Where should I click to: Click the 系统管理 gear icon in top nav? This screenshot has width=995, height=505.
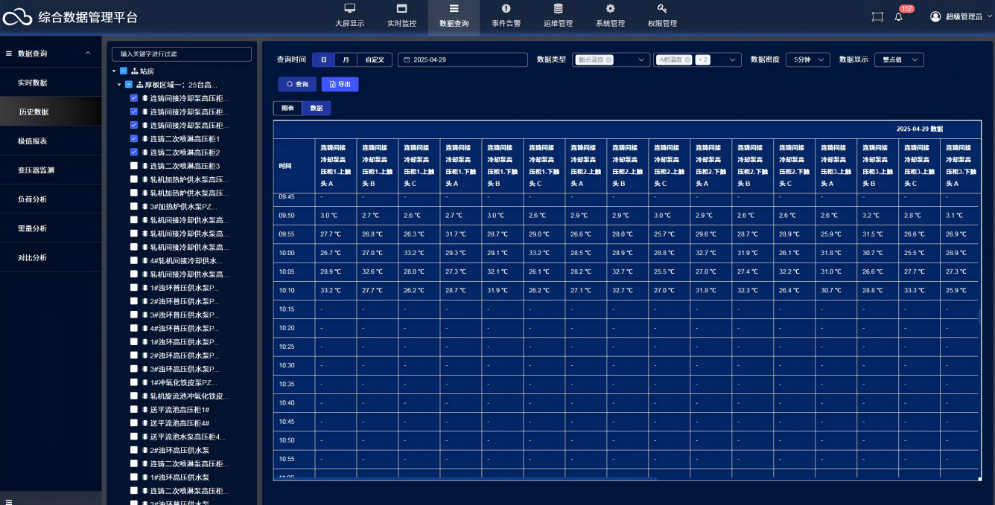pyautogui.click(x=610, y=8)
